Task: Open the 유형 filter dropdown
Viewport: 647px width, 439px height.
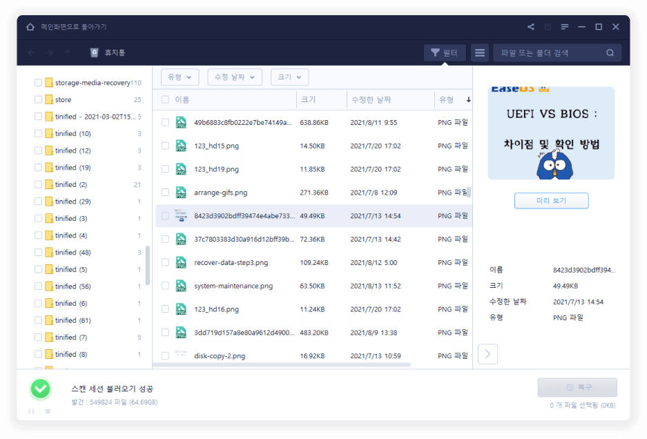Action: pyautogui.click(x=180, y=77)
